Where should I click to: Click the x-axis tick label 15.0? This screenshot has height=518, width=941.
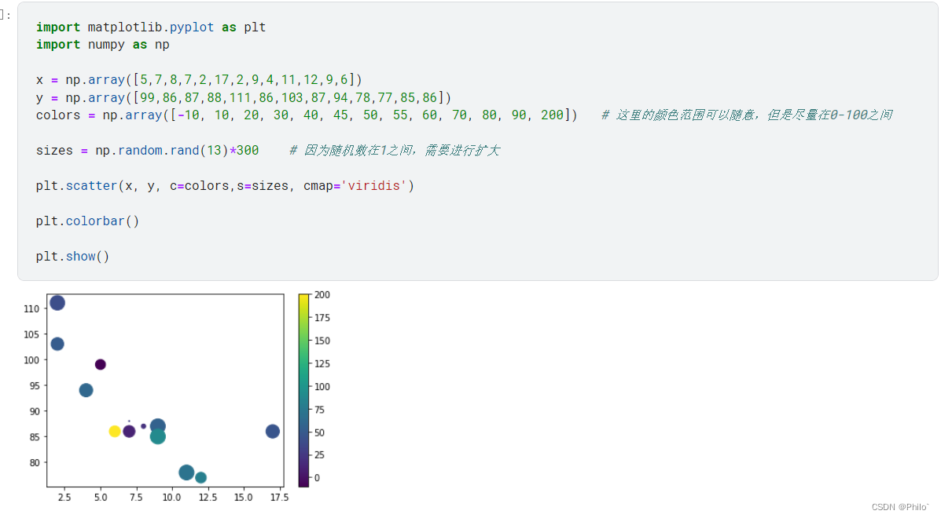coord(244,497)
